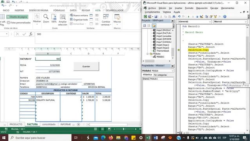This screenshot has height=141, width=250.
Task: Click the formula bar showing 900
Action: click(x=87, y=38)
